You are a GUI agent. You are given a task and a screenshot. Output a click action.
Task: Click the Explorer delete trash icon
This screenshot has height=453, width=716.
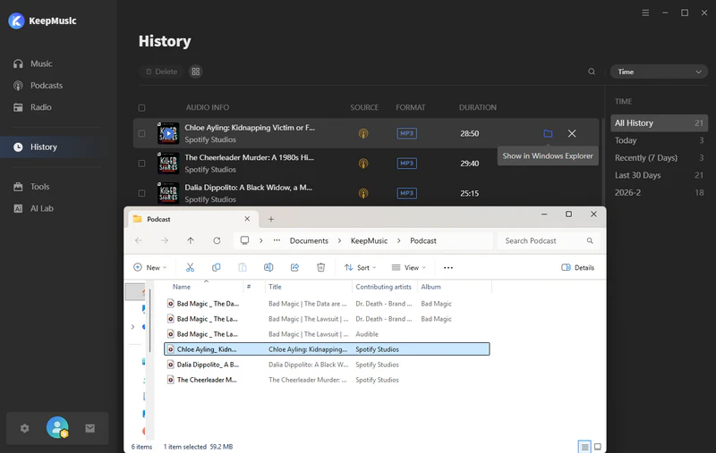tap(320, 267)
